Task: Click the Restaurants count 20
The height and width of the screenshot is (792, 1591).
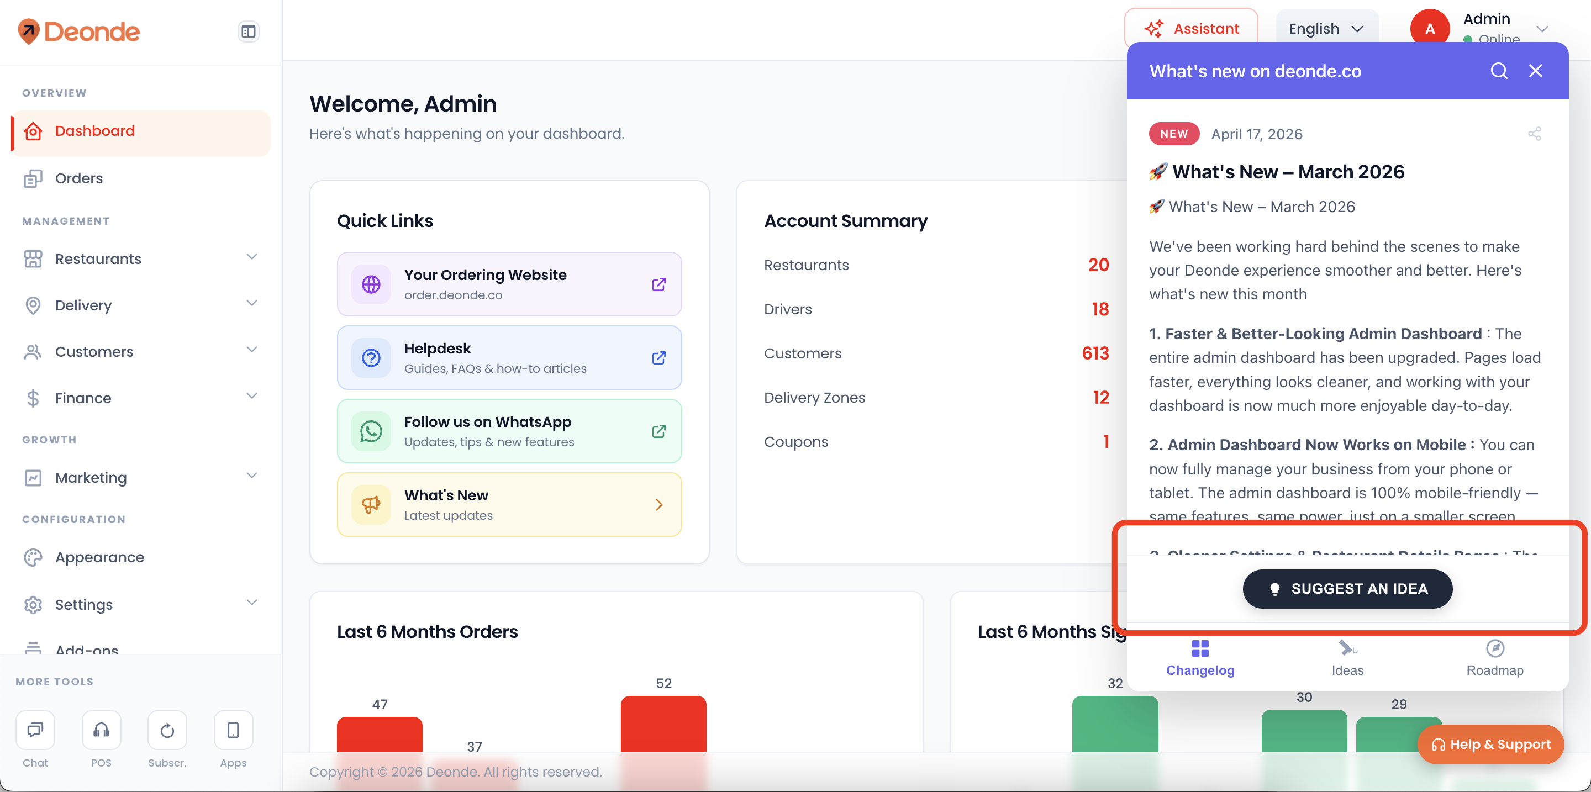Action: click(1098, 265)
